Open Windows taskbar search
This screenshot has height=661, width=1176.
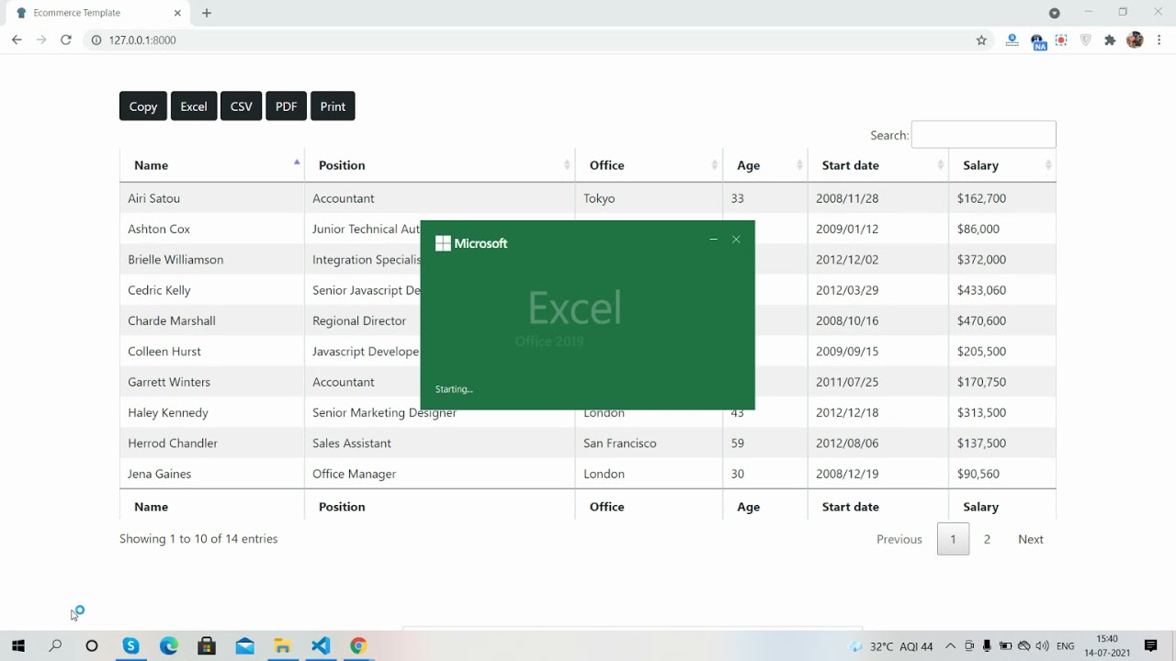click(55, 645)
